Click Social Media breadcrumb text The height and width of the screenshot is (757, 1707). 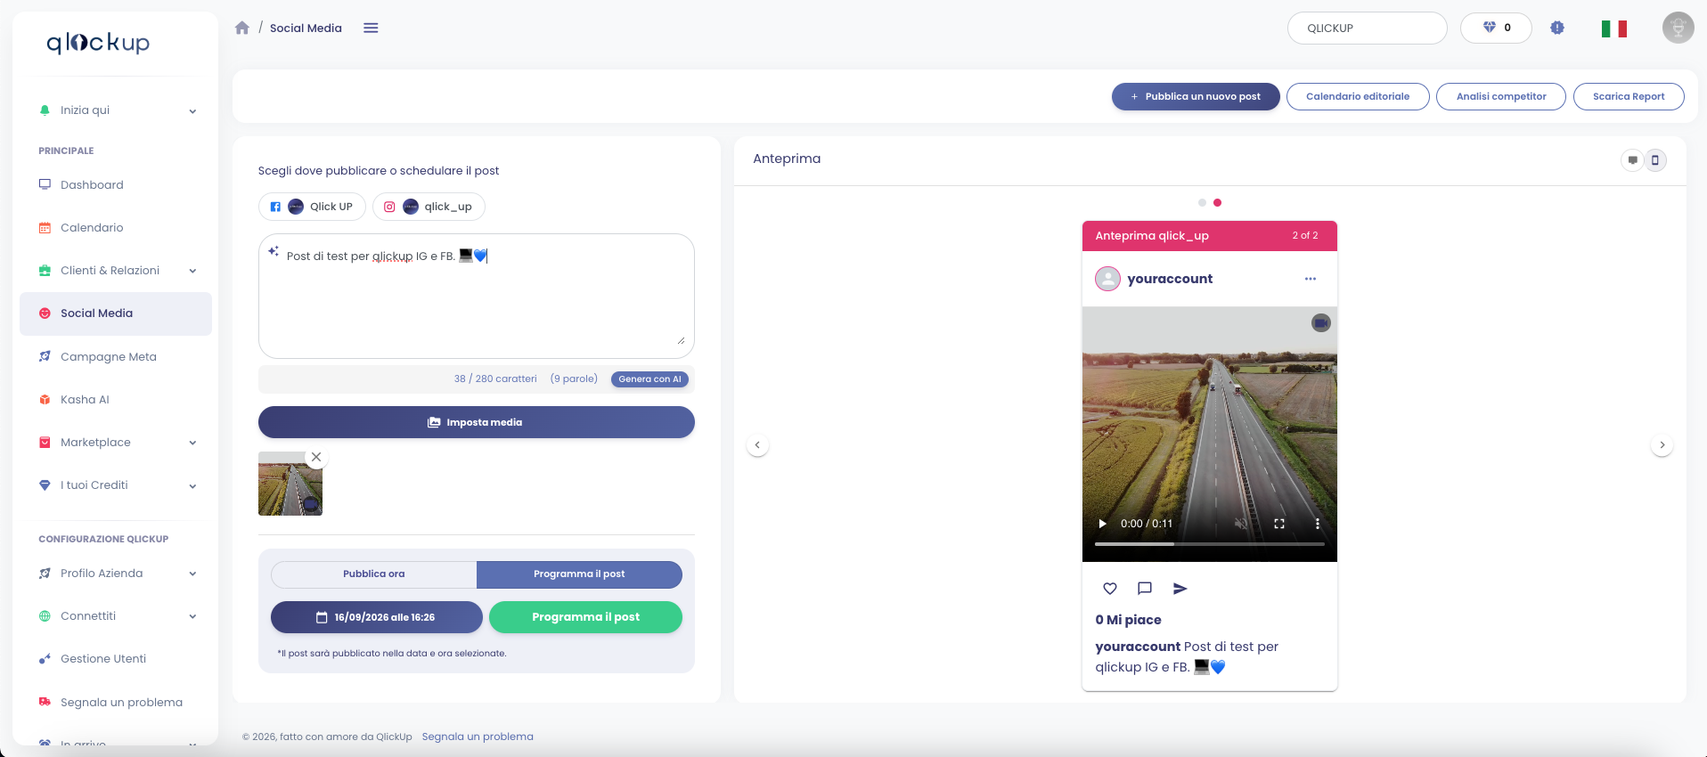306,28
